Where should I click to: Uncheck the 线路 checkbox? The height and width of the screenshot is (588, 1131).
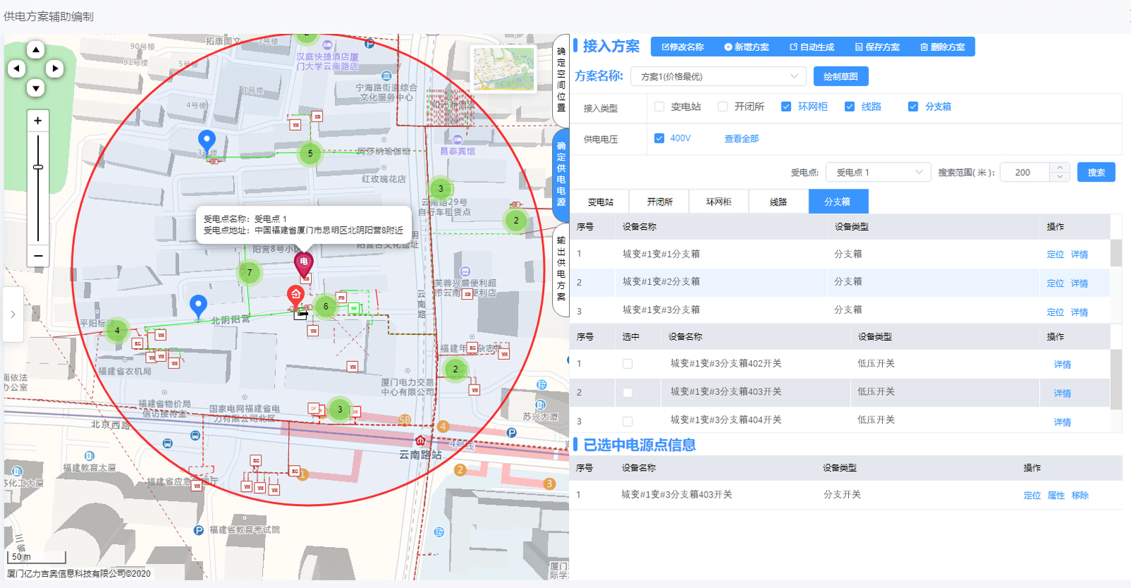(850, 107)
